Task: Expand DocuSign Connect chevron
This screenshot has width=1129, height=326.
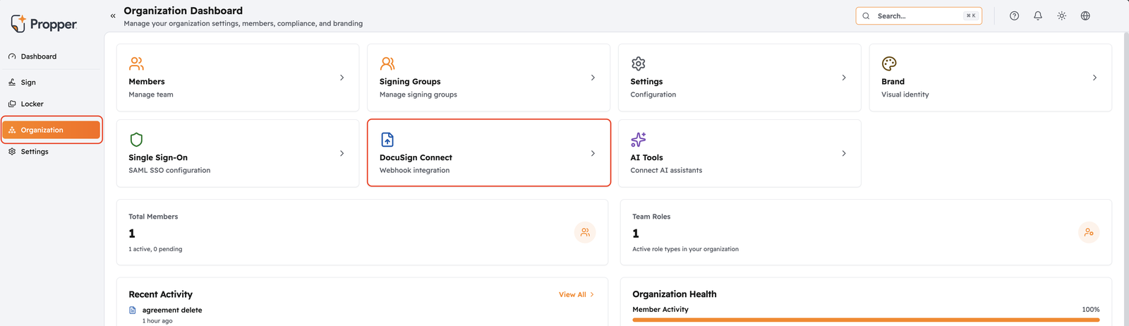Action: pyautogui.click(x=593, y=153)
